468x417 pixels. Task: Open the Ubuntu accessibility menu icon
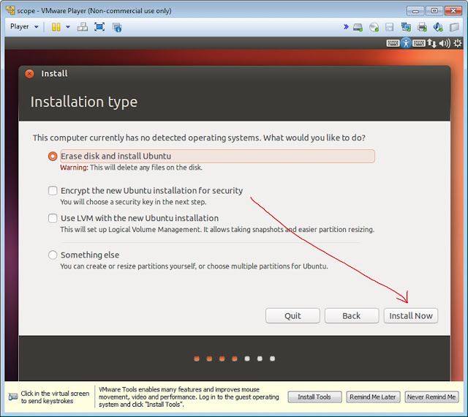point(406,43)
